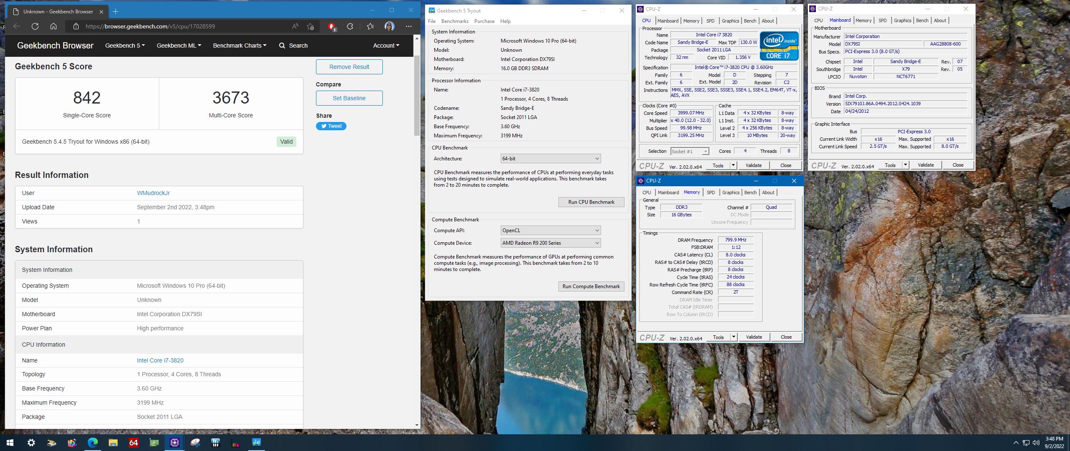Open the browser profile avatar
Screen dimensions: 1070x451
[389, 26]
